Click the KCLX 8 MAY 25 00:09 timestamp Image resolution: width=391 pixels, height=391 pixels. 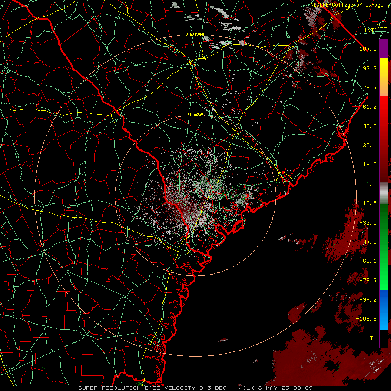coord(275,388)
